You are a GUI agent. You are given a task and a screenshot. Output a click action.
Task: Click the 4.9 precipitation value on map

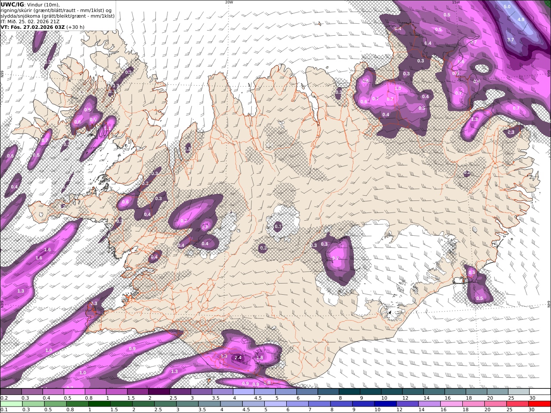click(521, 19)
